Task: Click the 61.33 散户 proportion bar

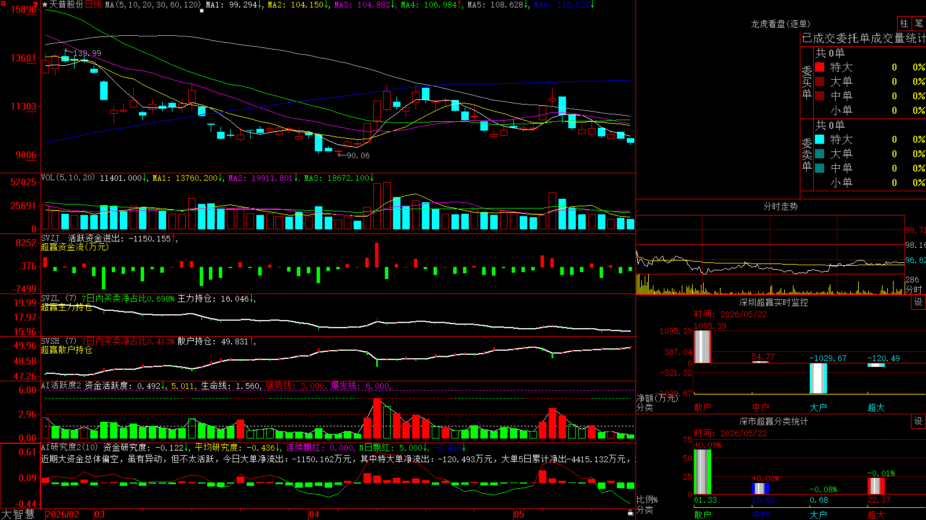Action: click(702, 472)
